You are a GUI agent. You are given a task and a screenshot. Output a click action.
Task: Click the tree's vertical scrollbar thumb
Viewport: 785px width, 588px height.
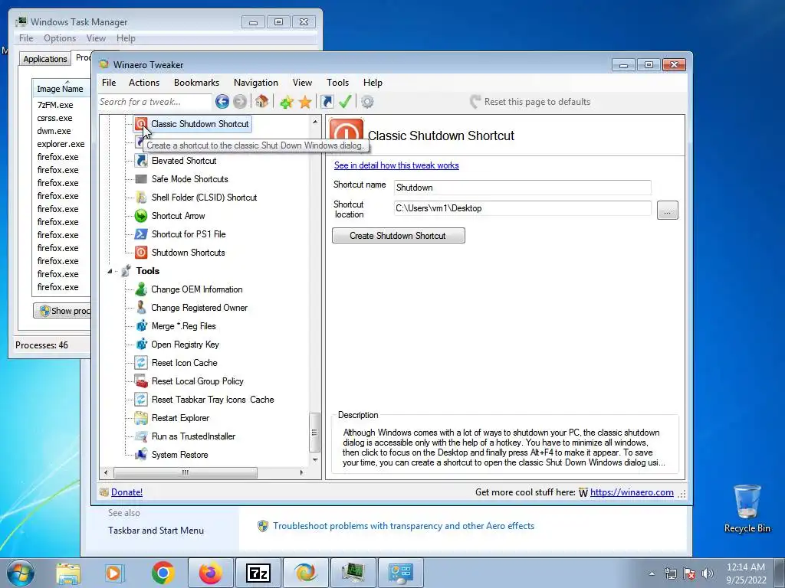[314, 433]
